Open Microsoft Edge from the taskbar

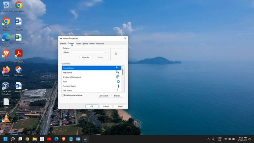(56, 139)
